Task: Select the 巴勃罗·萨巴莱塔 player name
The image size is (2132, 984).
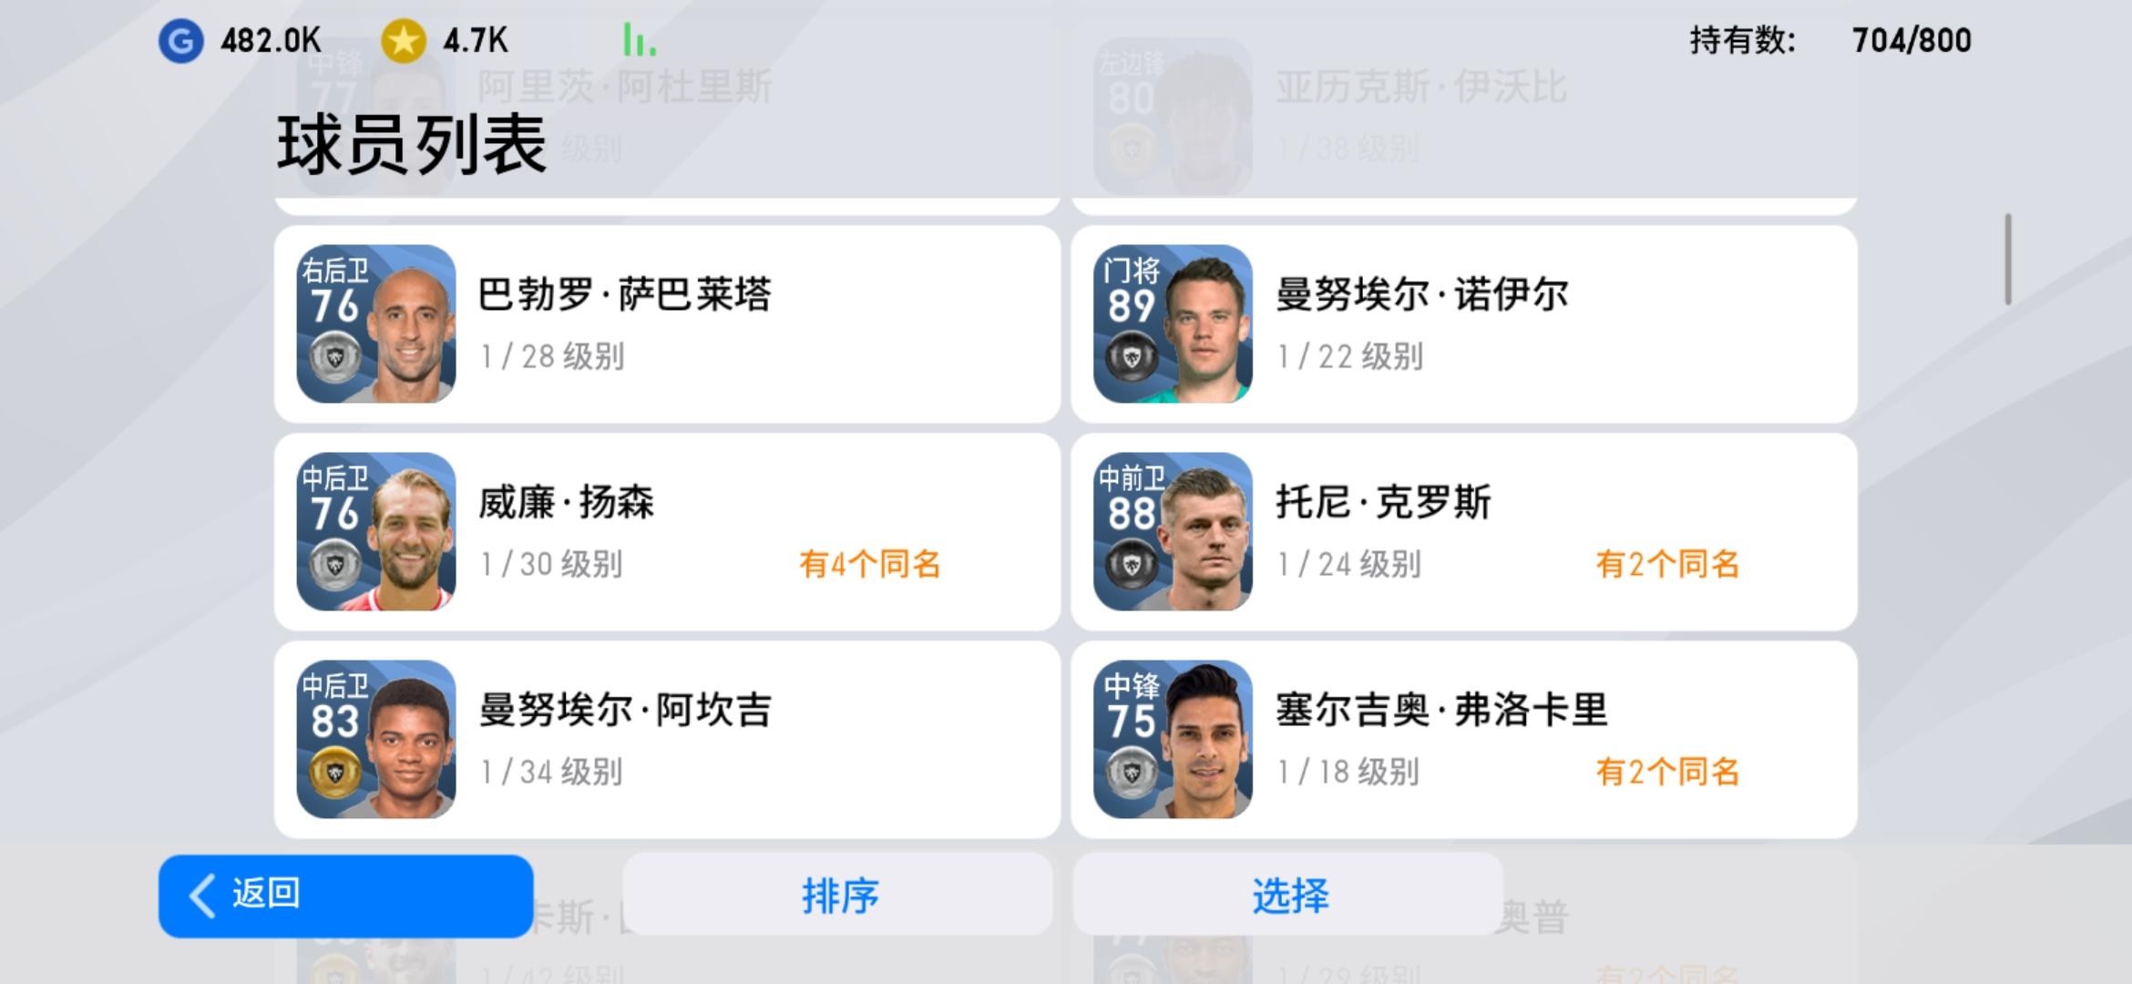Action: [x=624, y=294]
